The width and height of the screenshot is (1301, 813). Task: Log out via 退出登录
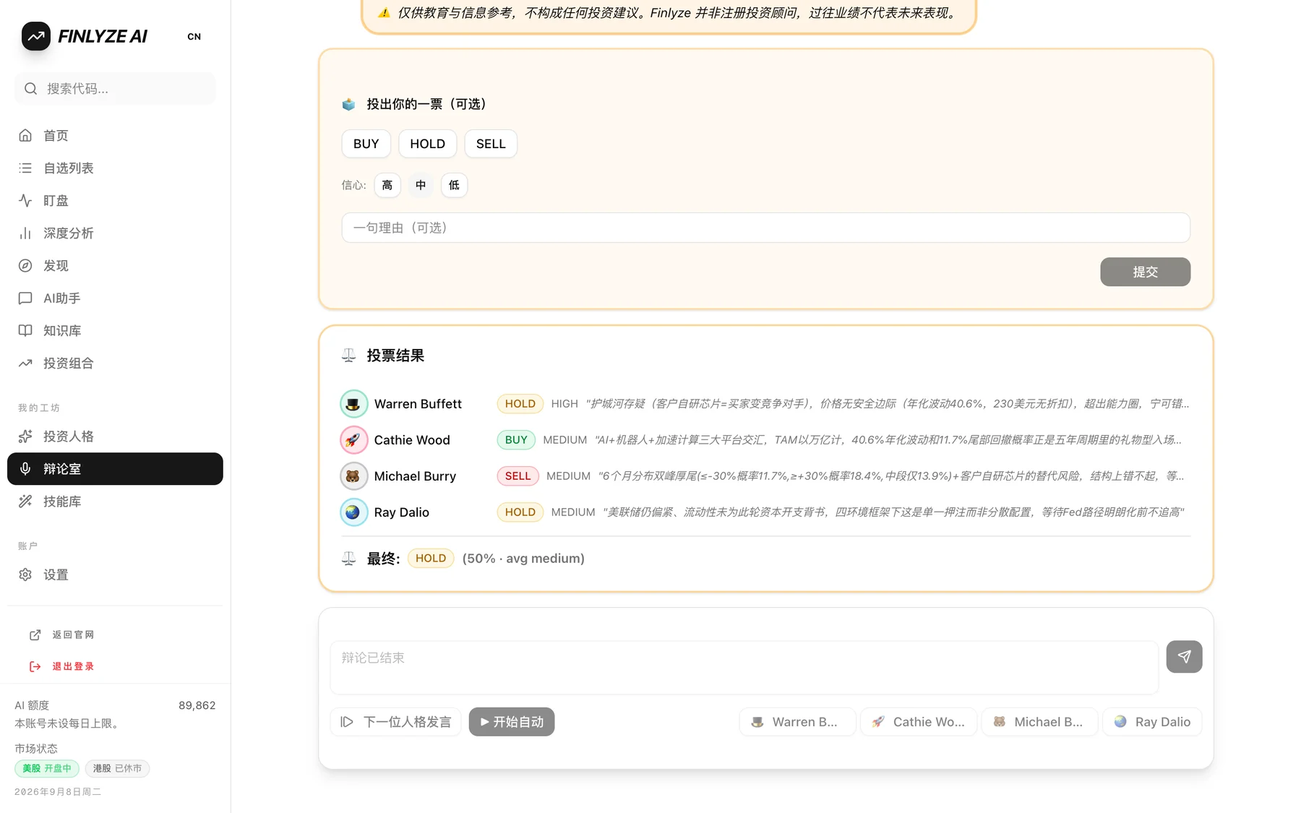click(x=61, y=666)
